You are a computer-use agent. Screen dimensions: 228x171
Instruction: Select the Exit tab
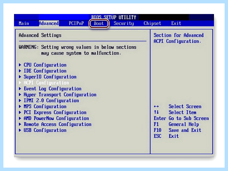click(176, 24)
